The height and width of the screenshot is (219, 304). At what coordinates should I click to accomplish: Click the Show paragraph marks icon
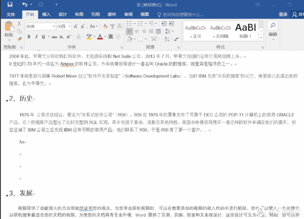coord(176,39)
